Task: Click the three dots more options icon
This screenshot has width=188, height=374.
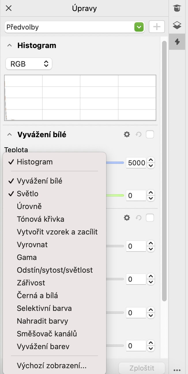Action: tap(177, 370)
